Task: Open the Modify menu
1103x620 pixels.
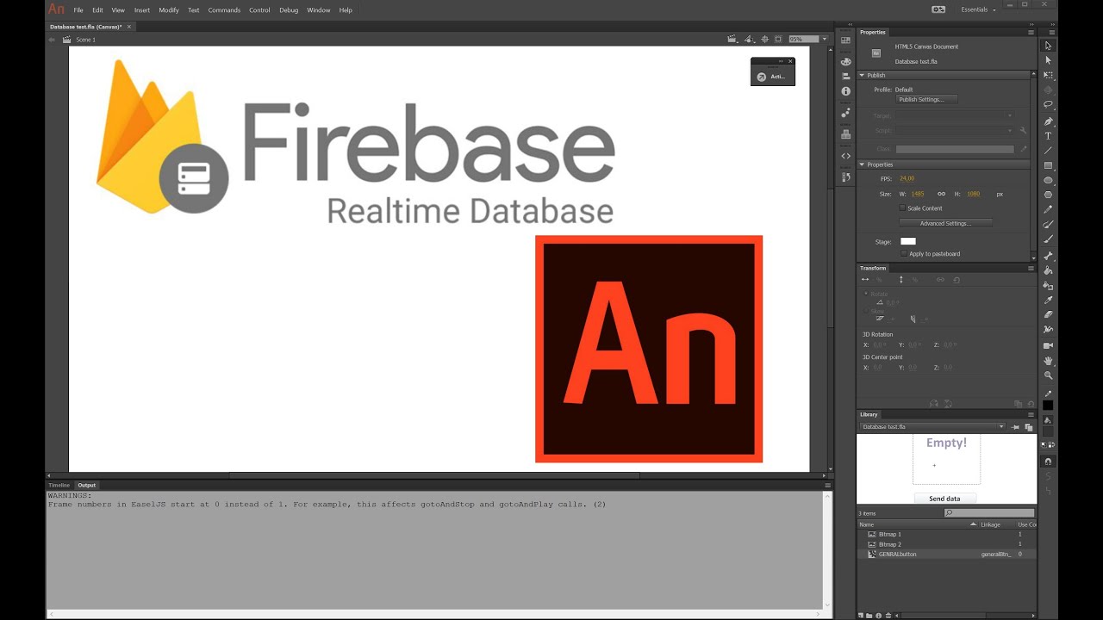Action: click(x=169, y=9)
